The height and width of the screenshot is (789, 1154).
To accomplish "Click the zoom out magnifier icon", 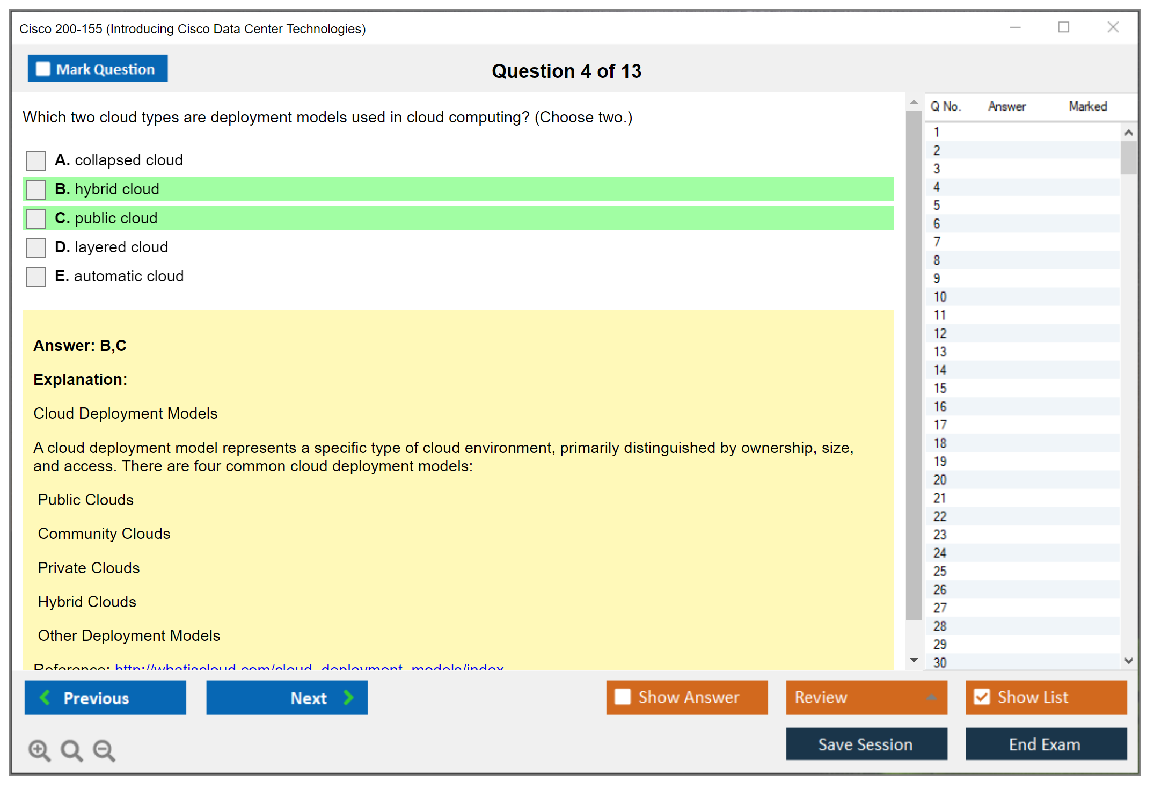I will [104, 750].
